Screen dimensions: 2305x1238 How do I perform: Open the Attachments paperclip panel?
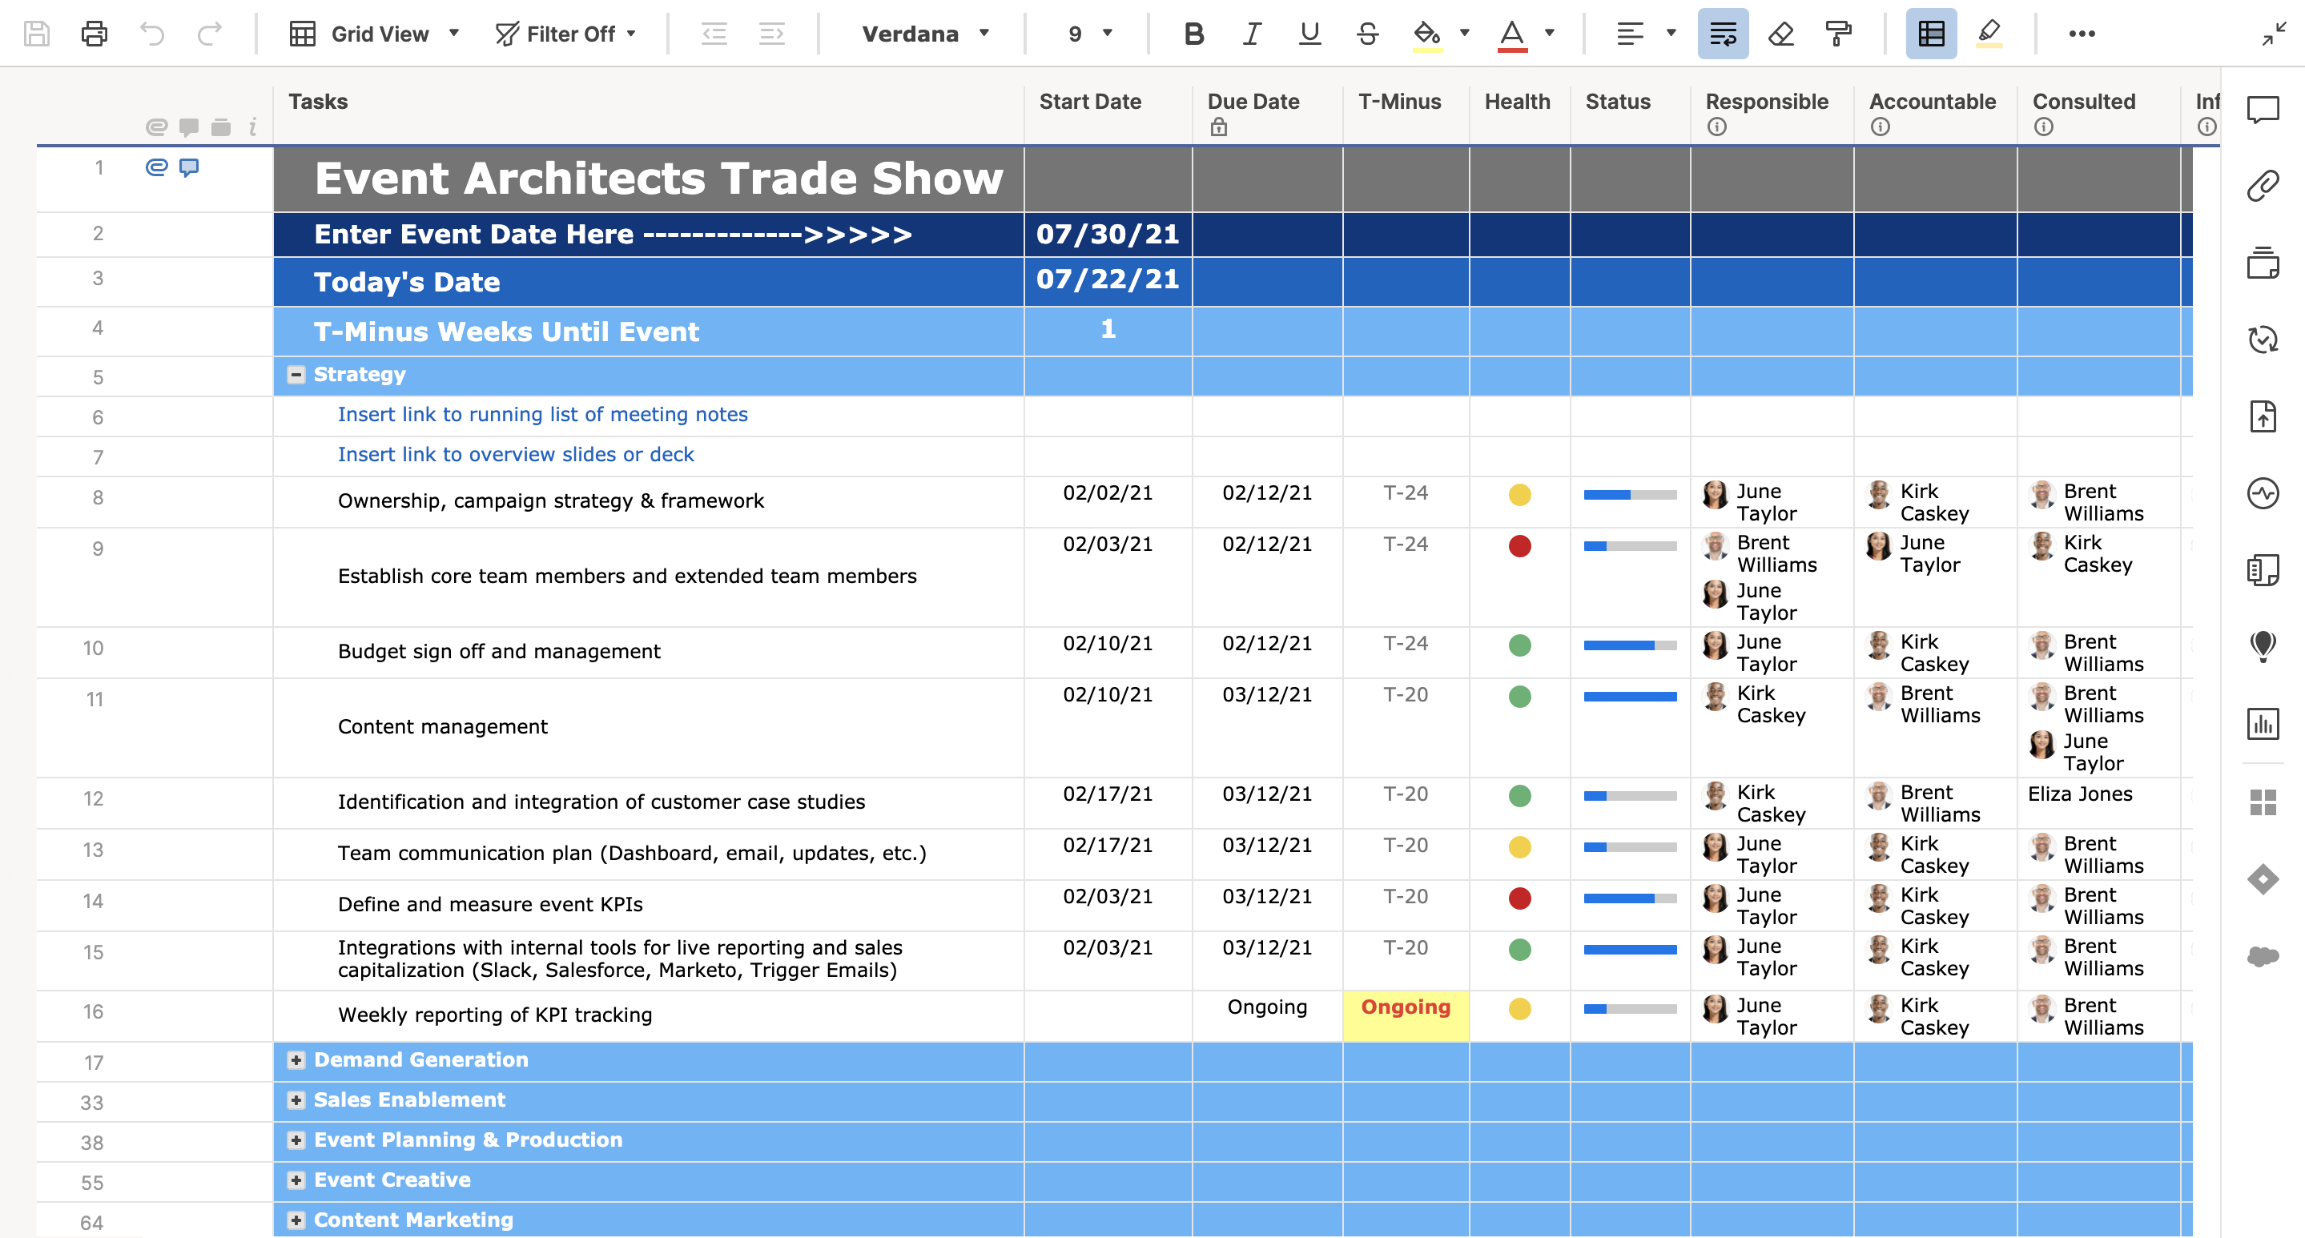pos(2263,186)
